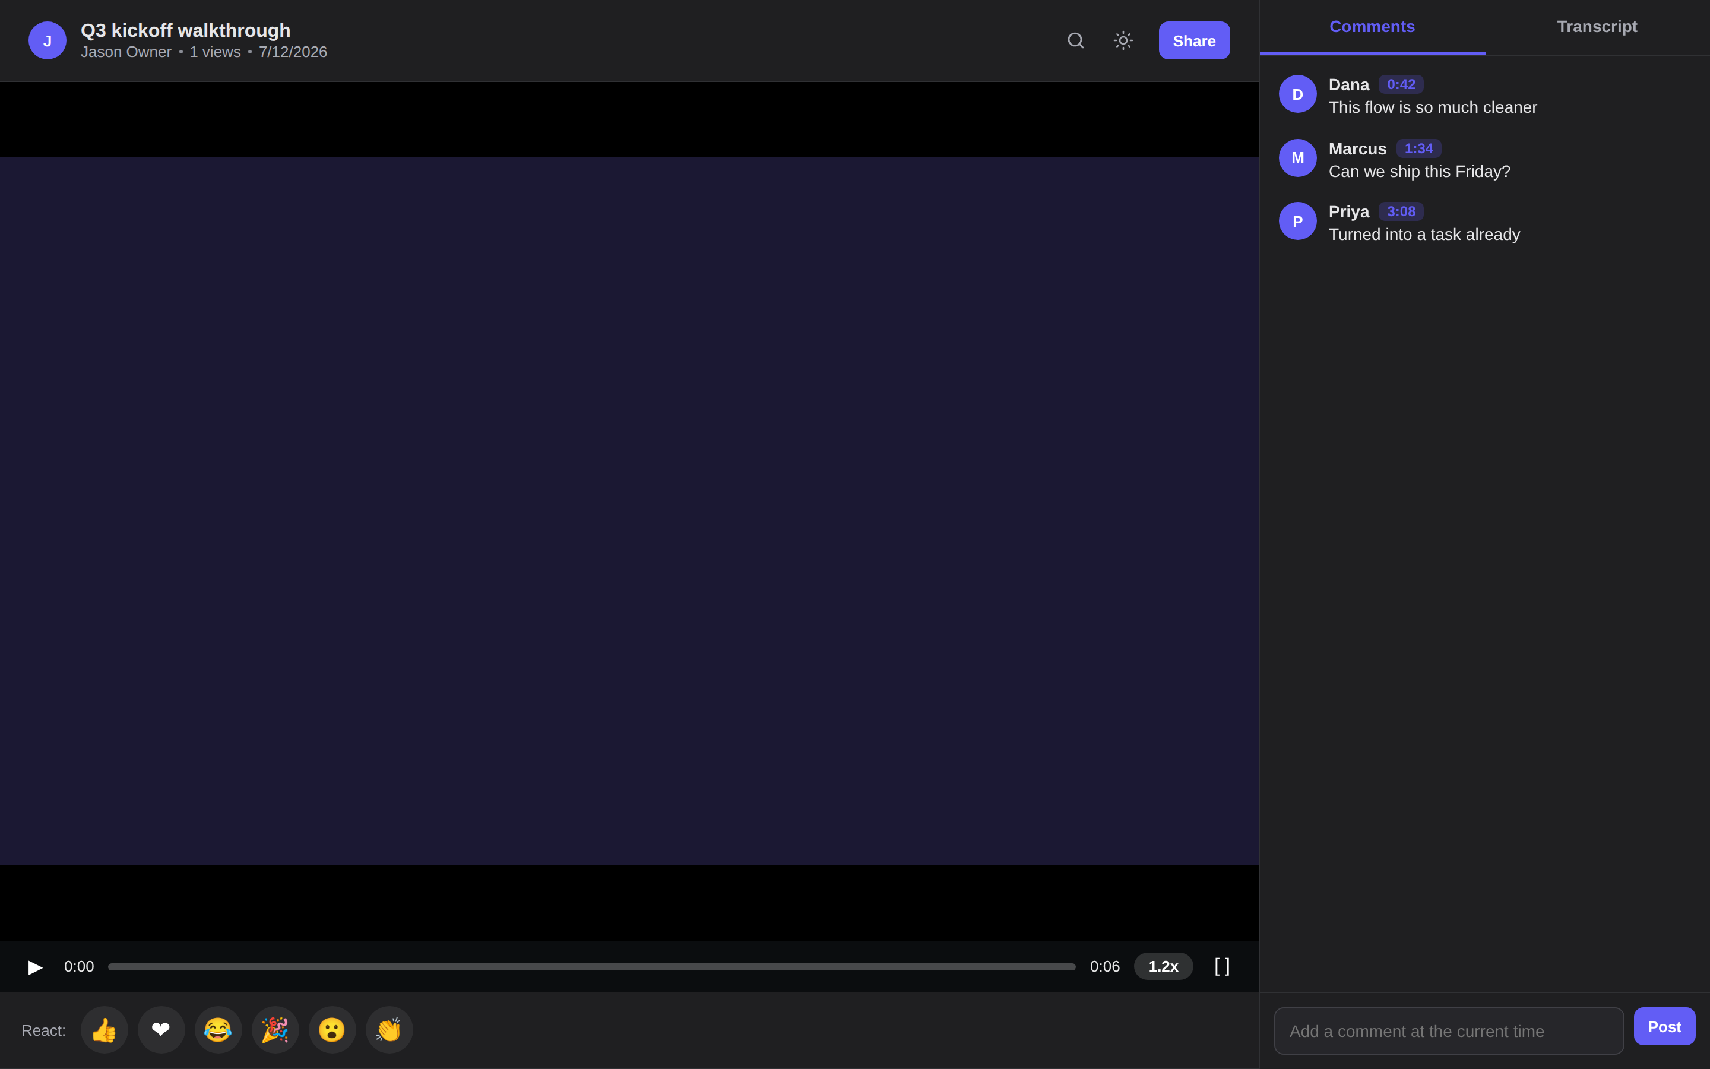Change the 1.2x playback speed
This screenshot has height=1069, width=1710.
[x=1163, y=966]
